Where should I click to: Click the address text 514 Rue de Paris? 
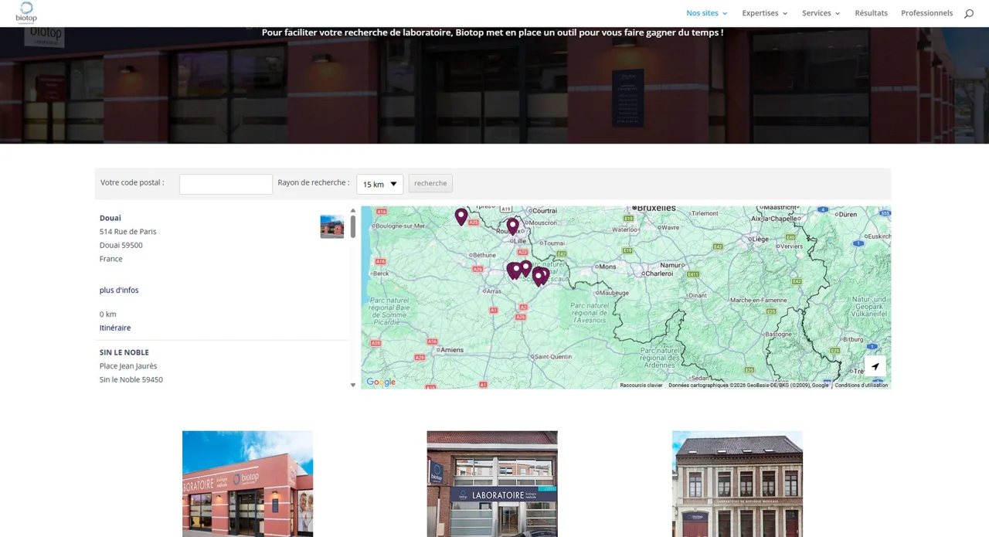pyautogui.click(x=128, y=232)
